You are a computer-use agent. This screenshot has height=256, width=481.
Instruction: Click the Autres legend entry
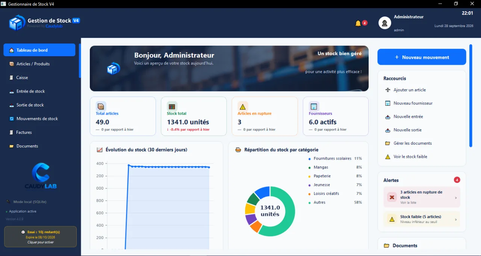coord(335,202)
